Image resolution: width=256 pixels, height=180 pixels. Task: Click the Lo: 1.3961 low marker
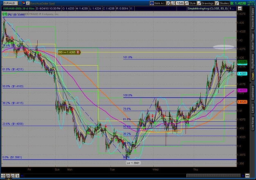point(133,163)
